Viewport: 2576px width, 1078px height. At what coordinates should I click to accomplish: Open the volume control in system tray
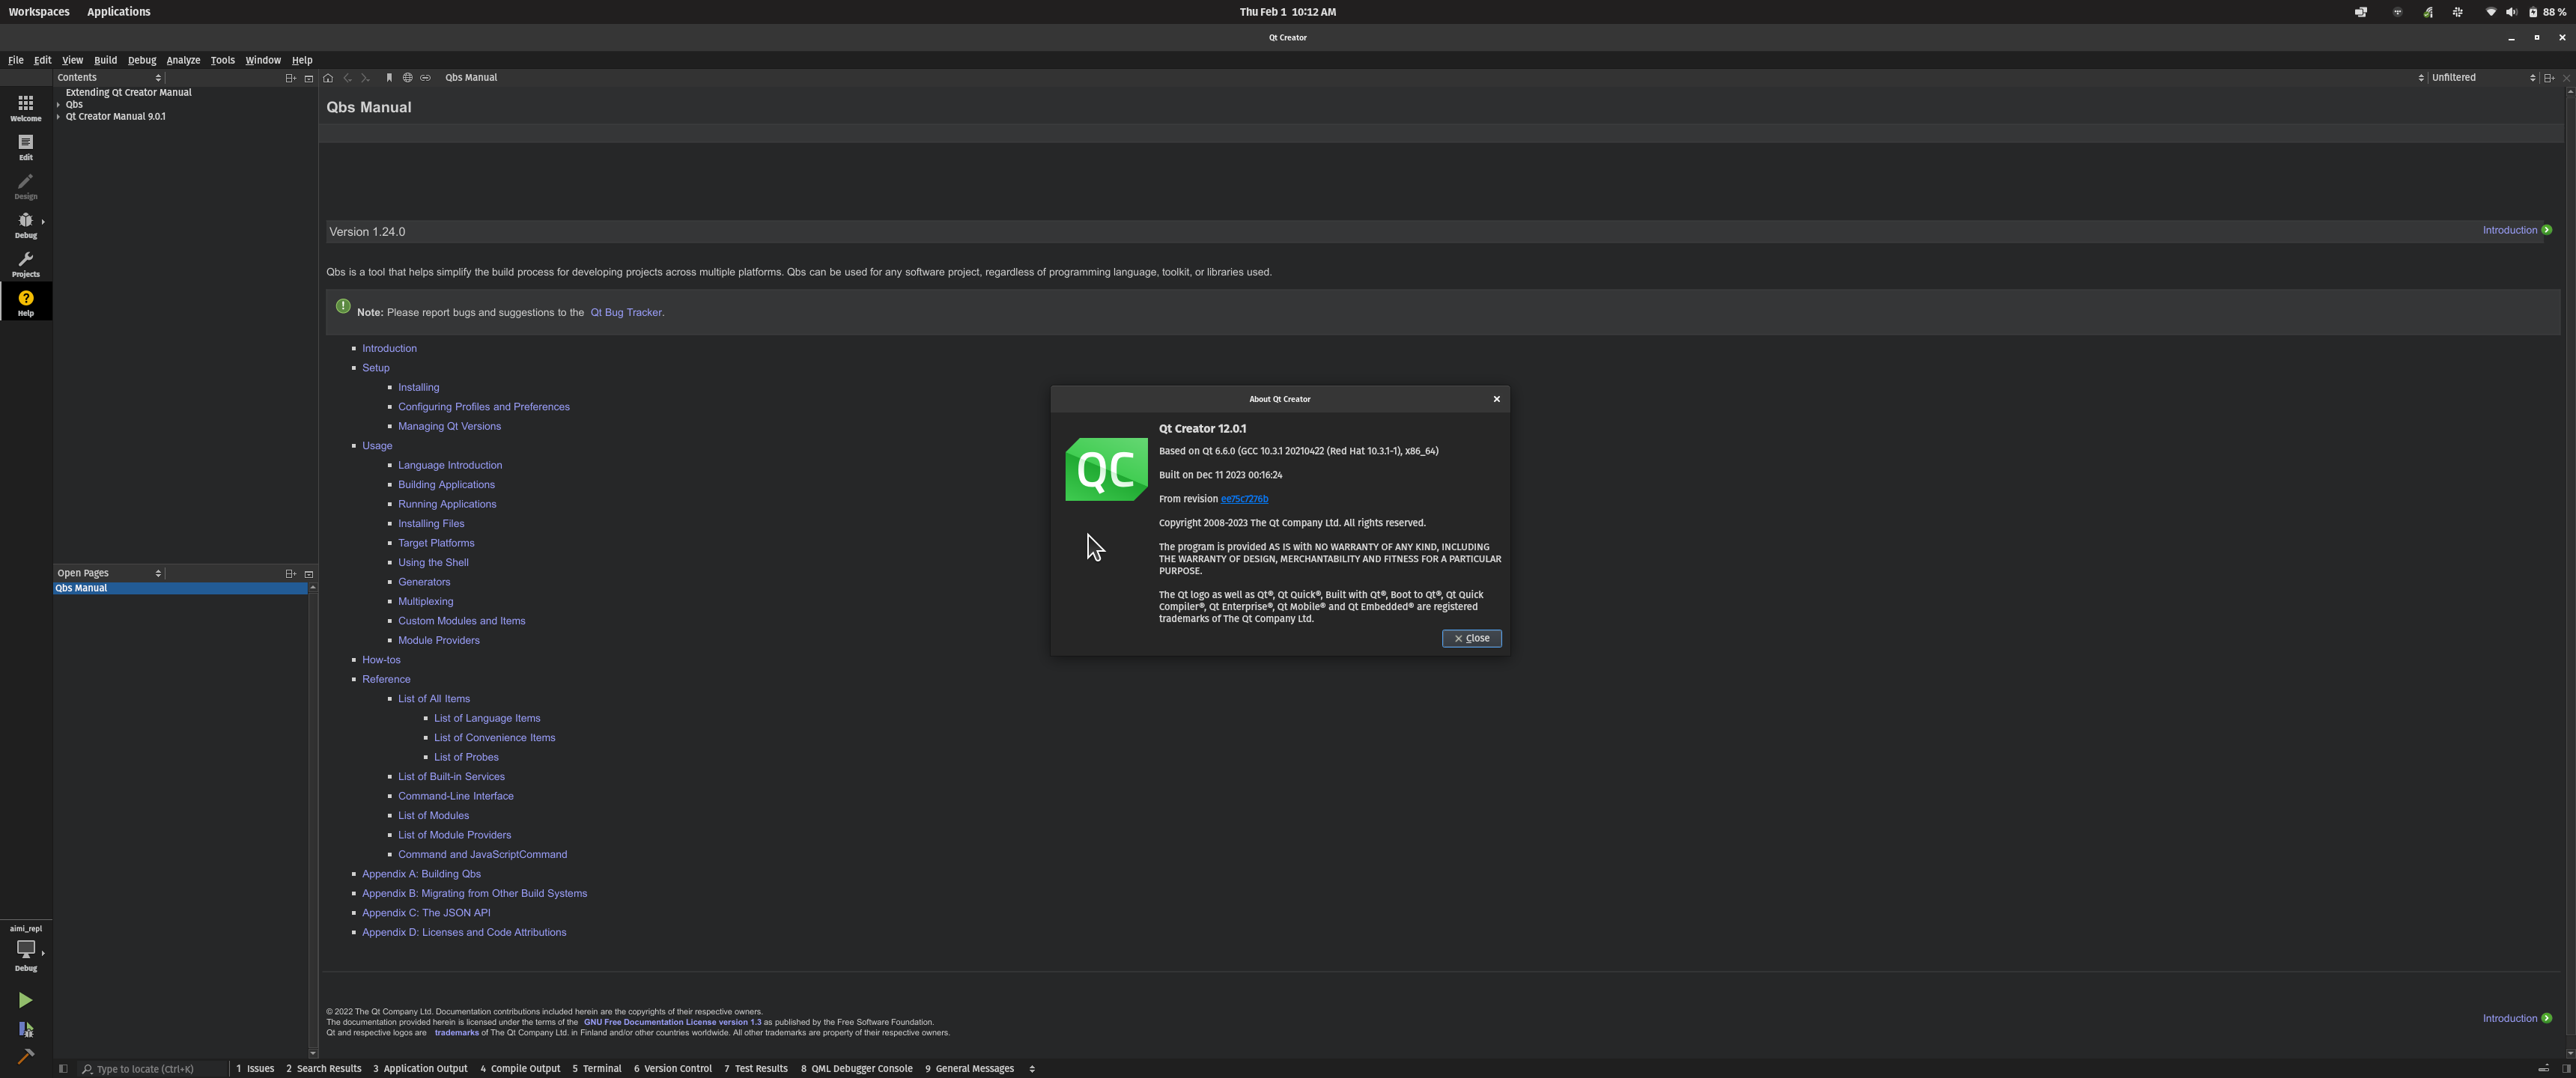(x=2511, y=12)
